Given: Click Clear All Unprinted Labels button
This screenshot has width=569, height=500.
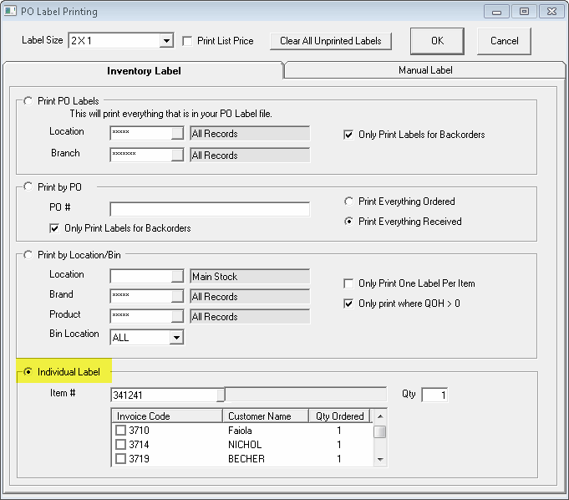Looking at the screenshot, I should click(x=330, y=41).
